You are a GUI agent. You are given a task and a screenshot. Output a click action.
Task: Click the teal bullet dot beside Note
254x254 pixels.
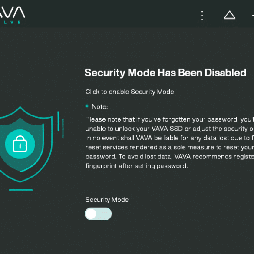click(87, 106)
